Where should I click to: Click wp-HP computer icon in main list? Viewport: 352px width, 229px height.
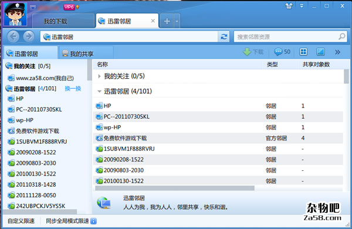[x=99, y=127]
